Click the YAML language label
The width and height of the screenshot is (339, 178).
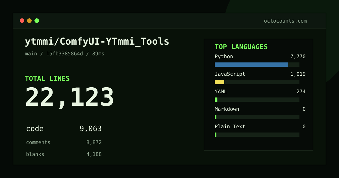(x=221, y=92)
